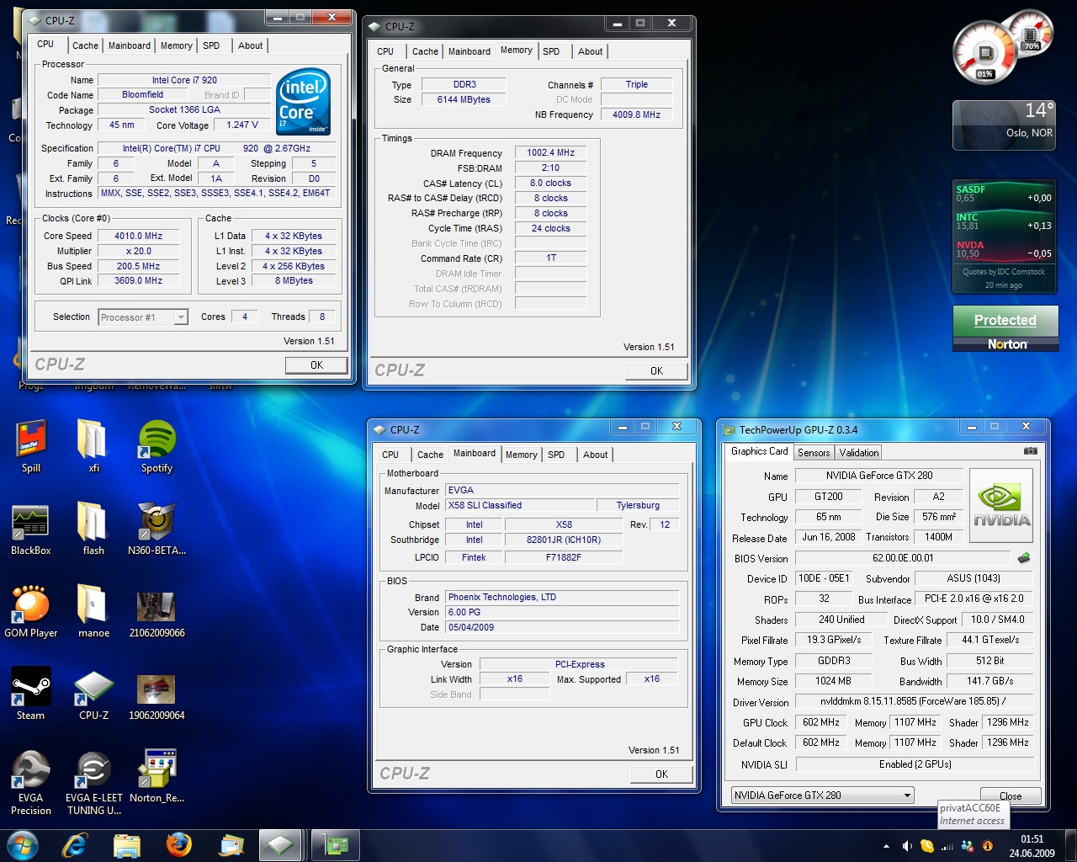This screenshot has height=862, width=1077.
Task: Launch EVGA Precision shortcut
Action: 31,782
